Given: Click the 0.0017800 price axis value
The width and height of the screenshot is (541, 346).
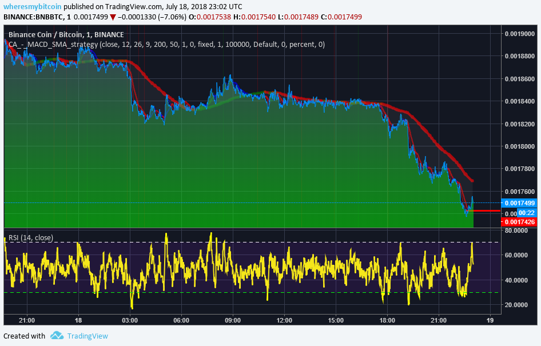Looking at the screenshot, I should 520,169.
